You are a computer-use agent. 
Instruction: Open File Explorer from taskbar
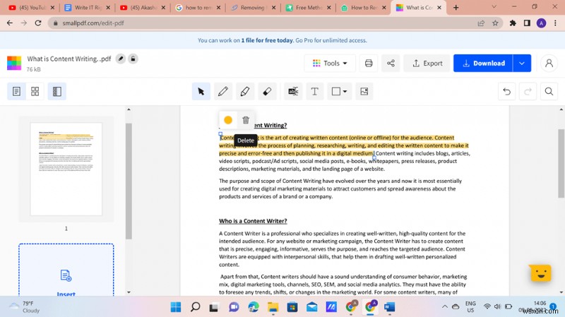pyautogui.click(x=273, y=307)
